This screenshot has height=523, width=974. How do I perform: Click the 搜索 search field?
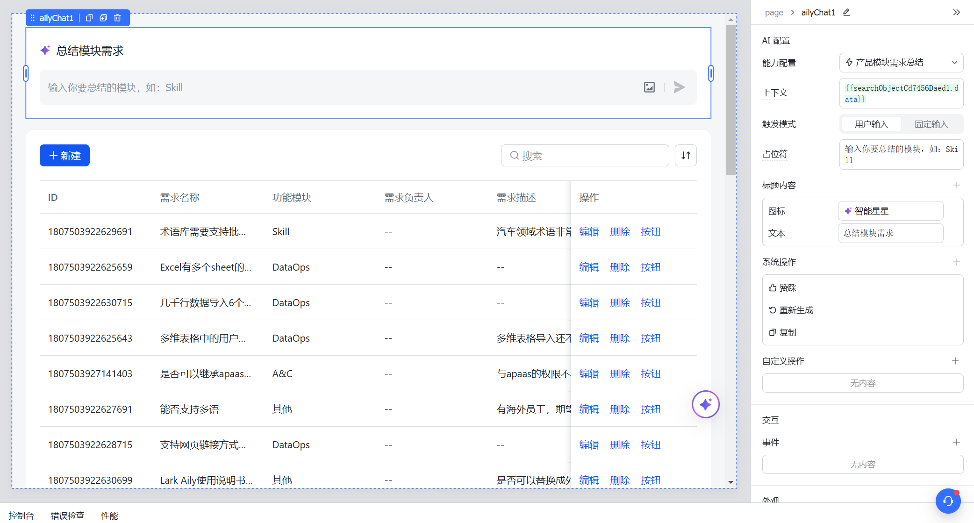pyautogui.click(x=585, y=155)
